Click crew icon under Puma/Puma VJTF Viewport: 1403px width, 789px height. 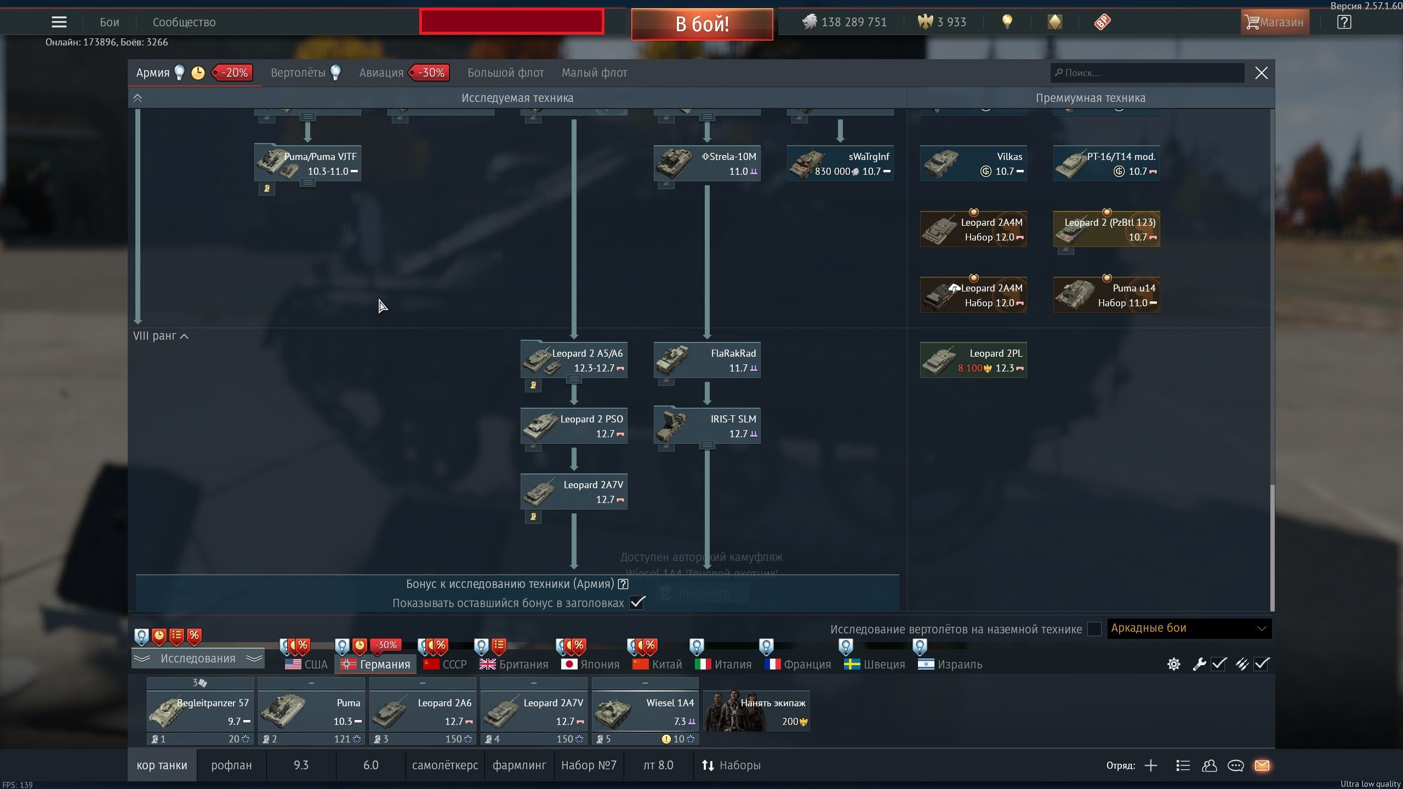[267, 188]
